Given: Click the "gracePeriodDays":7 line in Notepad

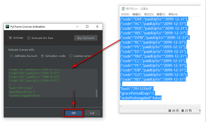Looking at the screenshot, I should [x=137, y=93].
